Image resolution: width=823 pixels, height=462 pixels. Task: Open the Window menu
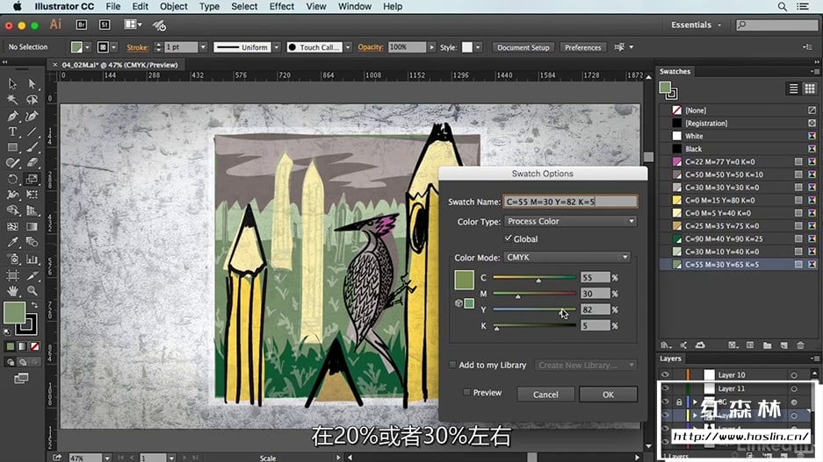(x=354, y=6)
